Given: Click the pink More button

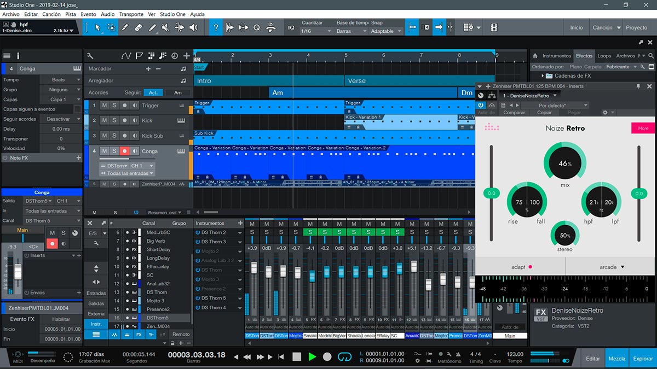Looking at the screenshot, I should [x=643, y=128].
